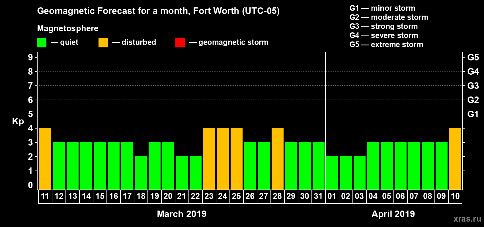The height and width of the screenshot is (227, 484).
Task: Click the date label '02' on axis
Action: tap(346, 196)
